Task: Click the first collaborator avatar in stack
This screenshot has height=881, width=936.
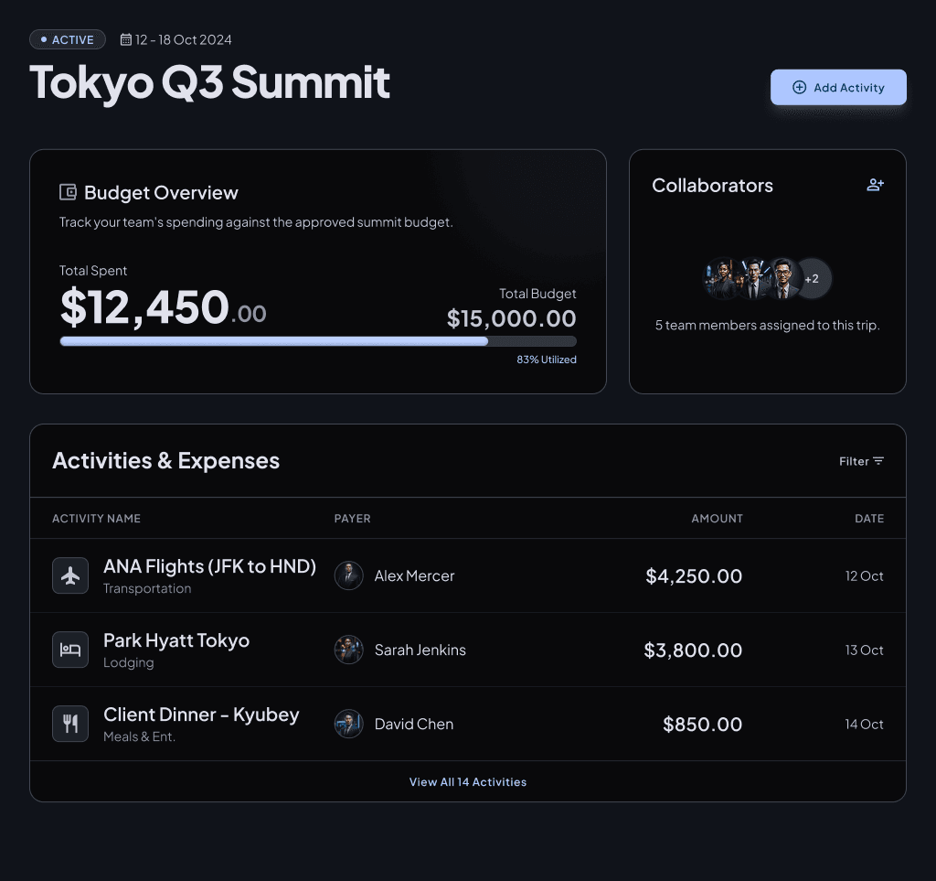Action: tap(722, 279)
